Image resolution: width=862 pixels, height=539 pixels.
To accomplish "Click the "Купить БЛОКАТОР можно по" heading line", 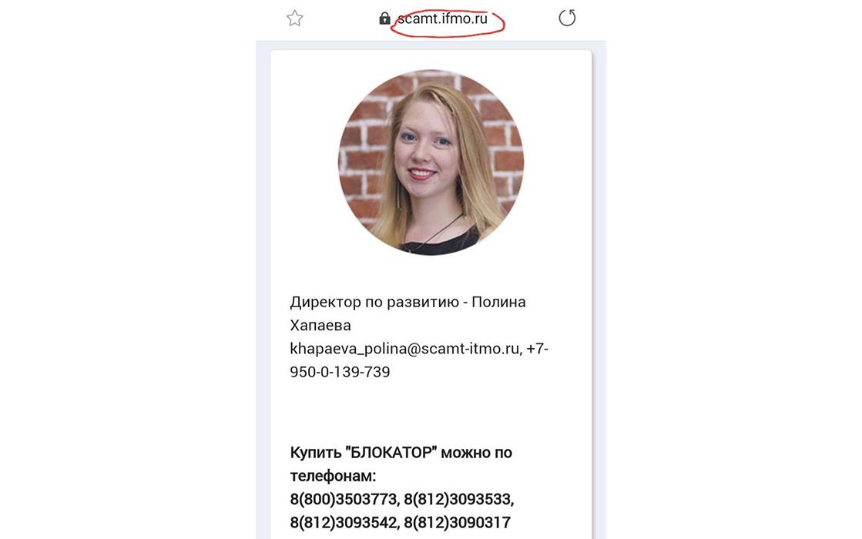I will click(401, 453).
